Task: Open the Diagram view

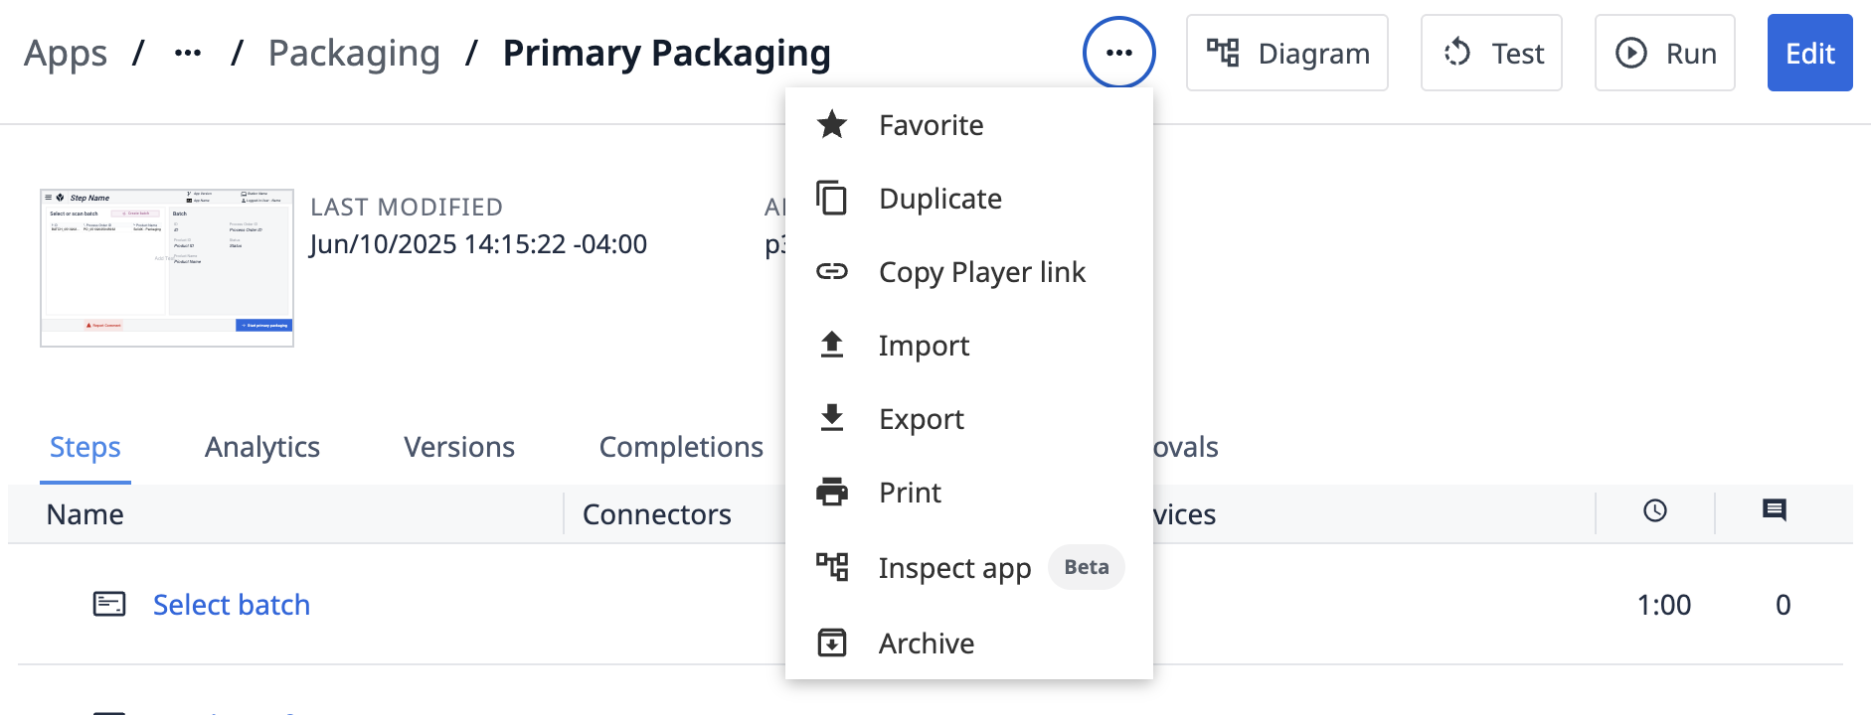Action: pos(1287,53)
